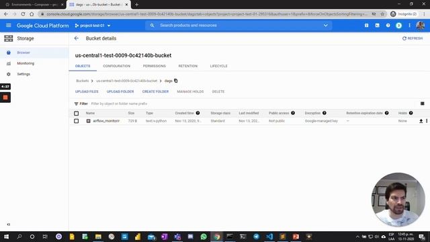Open the user account avatar
The height and width of the screenshot is (242, 430).
pyautogui.click(x=421, y=26)
